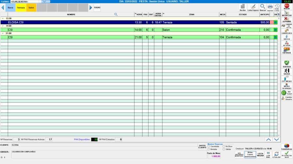
Task: Toggle OK checkbox for ELOISA CSI row
Action: 275,22
